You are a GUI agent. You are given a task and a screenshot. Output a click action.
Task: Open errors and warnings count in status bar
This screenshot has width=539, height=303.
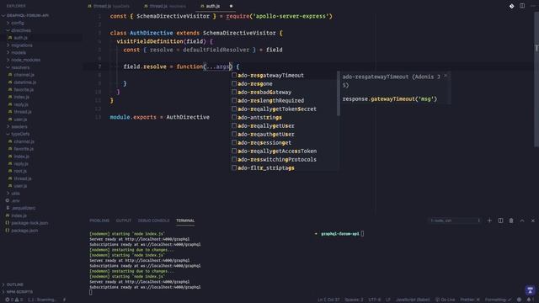coord(13,300)
